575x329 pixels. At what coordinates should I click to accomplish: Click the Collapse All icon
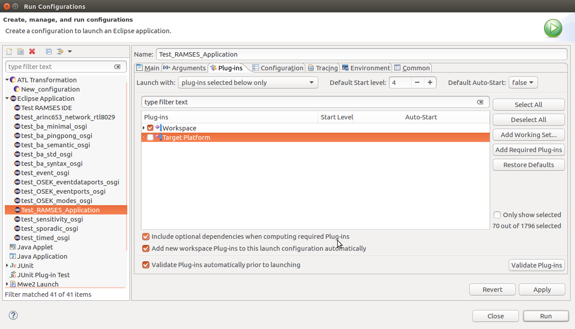point(49,52)
